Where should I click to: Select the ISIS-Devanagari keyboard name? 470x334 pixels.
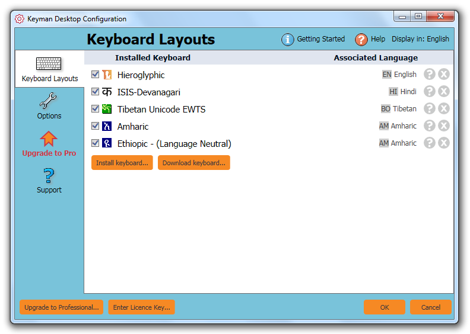[149, 92]
